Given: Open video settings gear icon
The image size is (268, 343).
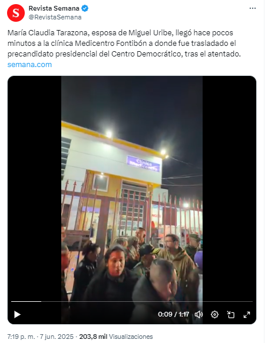Looking at the screenshot, I should [214, 315].
